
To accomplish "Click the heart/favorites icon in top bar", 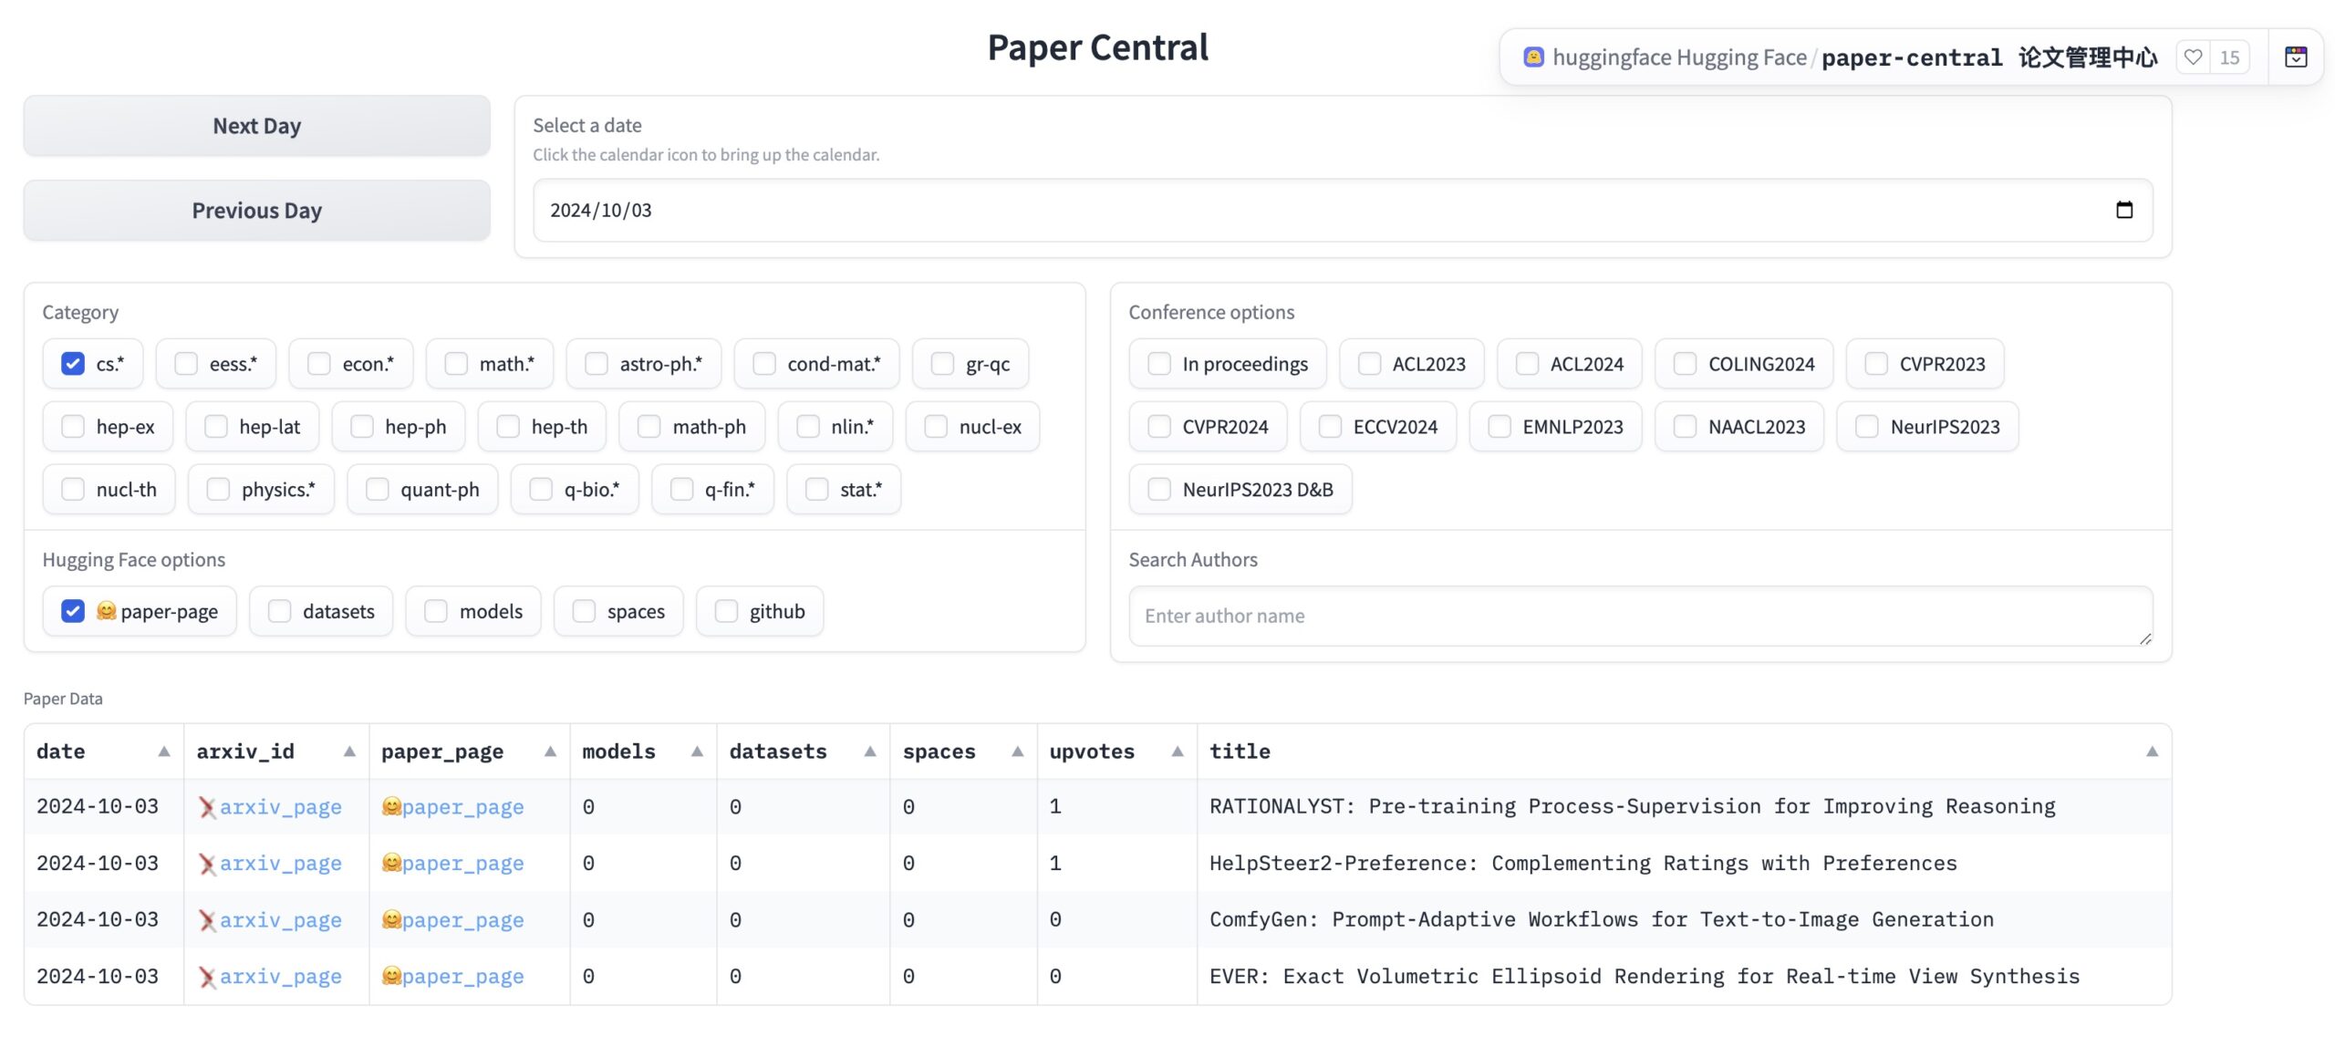I will tap(2194, 57).
